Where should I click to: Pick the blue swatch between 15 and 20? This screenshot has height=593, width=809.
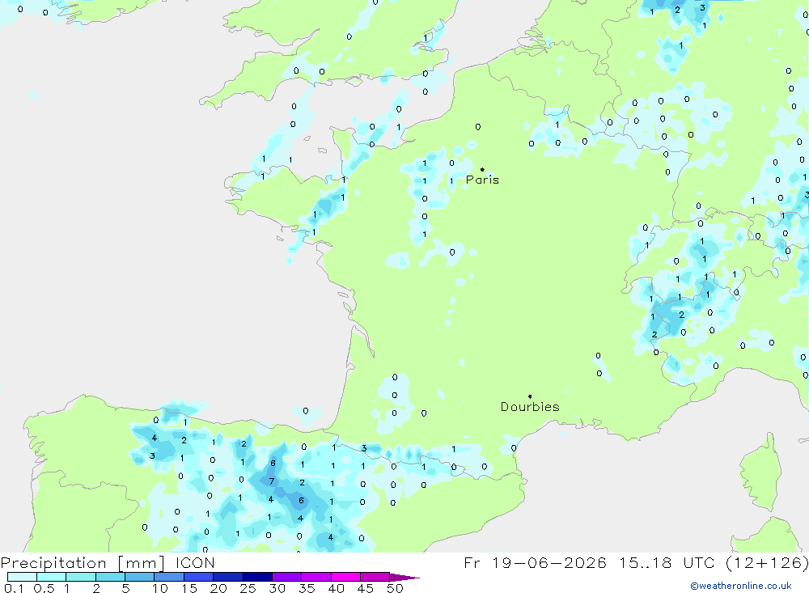click(x=198, y=577)
